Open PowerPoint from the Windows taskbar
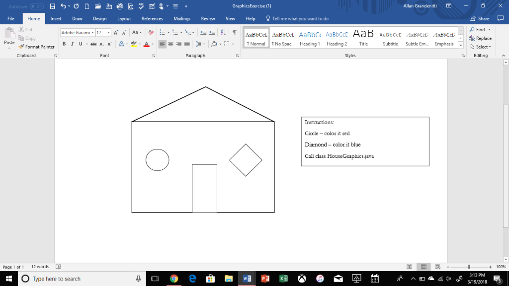The image size is (509, 286). coord(264,279)
